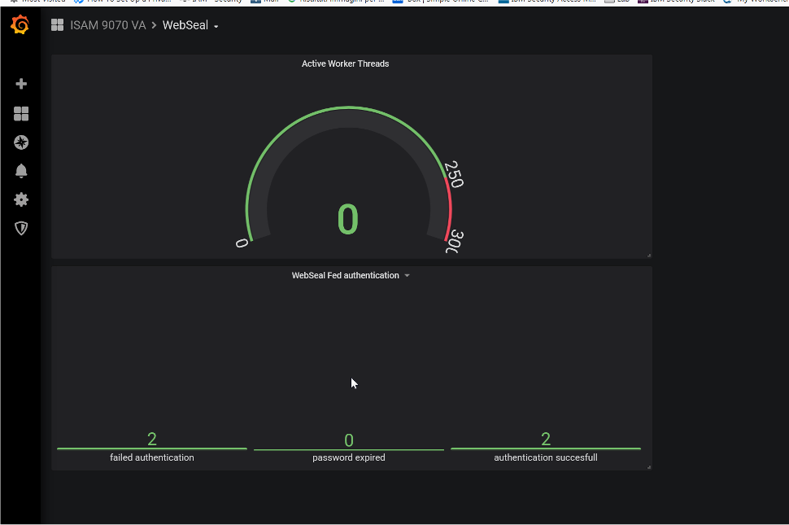Click the 250 threshold label on gauge

click(x=454, y=174)
